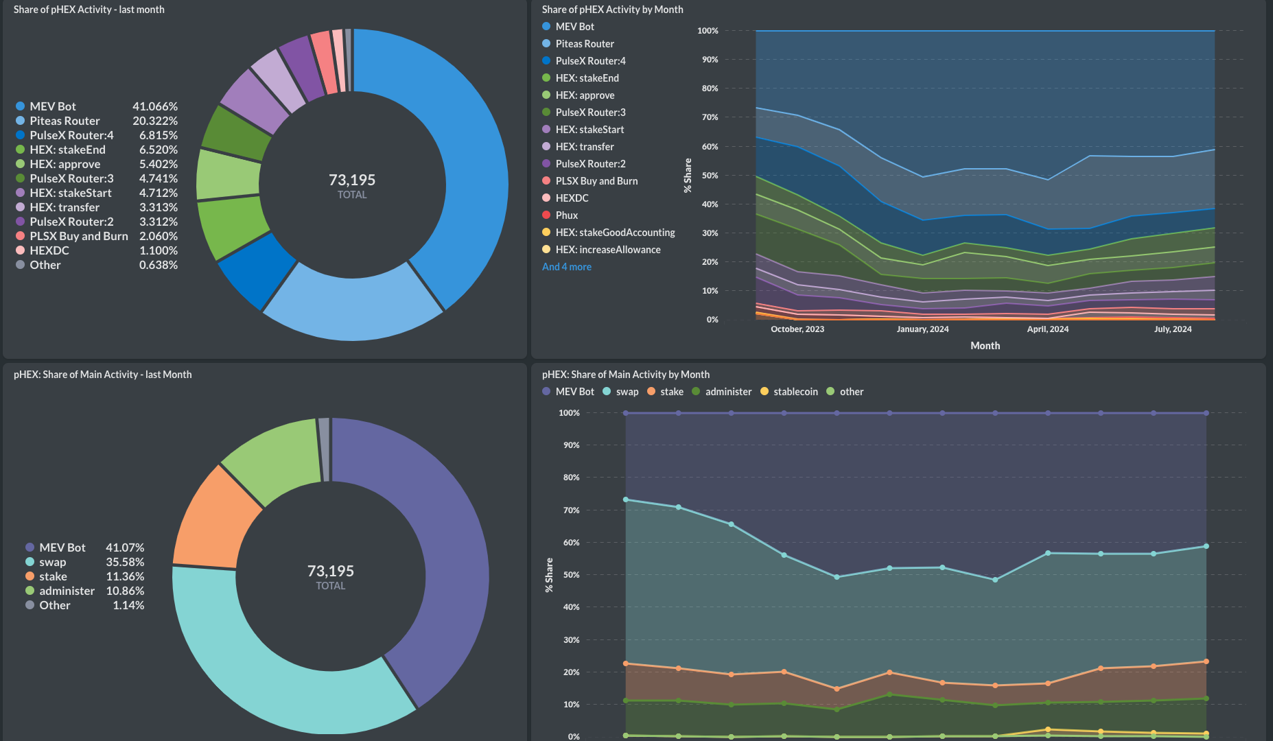The image size is (1273, 741).
Task: Open 'Share of pHEX Activity by Month' title
Action: click(x=612, y=10)
